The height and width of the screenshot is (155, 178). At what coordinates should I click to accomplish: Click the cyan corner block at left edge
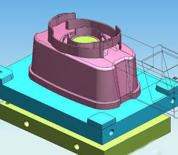[6, 74]
